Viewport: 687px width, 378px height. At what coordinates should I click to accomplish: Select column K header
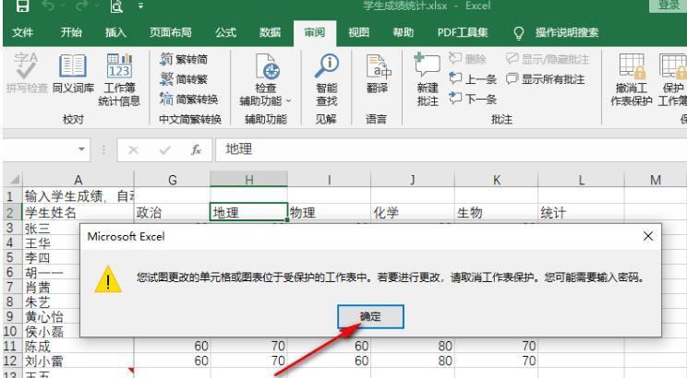coord(496,180)
